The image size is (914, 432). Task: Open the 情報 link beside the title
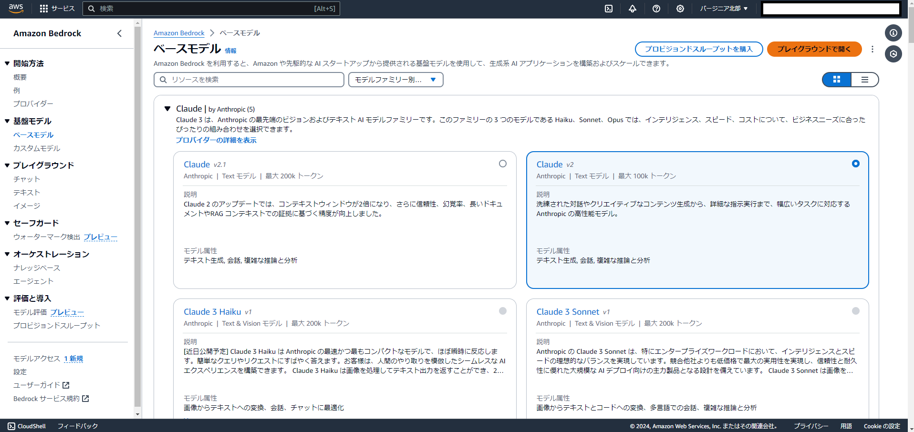[231, 51]
